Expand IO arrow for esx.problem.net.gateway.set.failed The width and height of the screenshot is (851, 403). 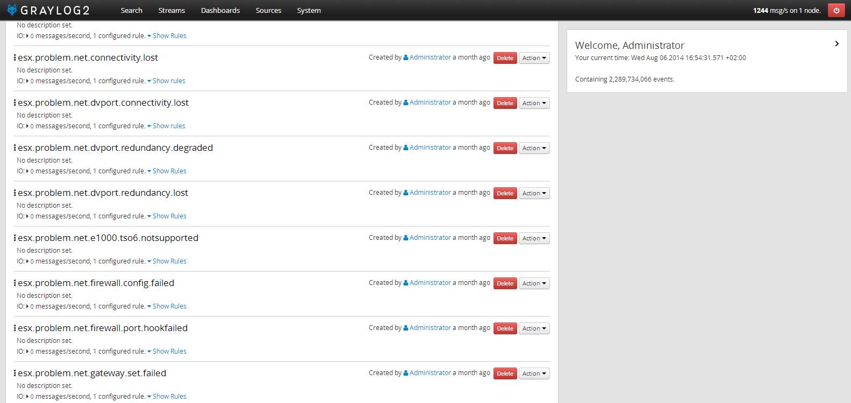(x=27, y=397)
